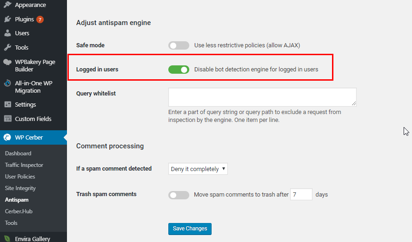Open the WP Cerber Dashboard submenu
Viewport: 412px width, 242px height.
[x=18, y=153]
